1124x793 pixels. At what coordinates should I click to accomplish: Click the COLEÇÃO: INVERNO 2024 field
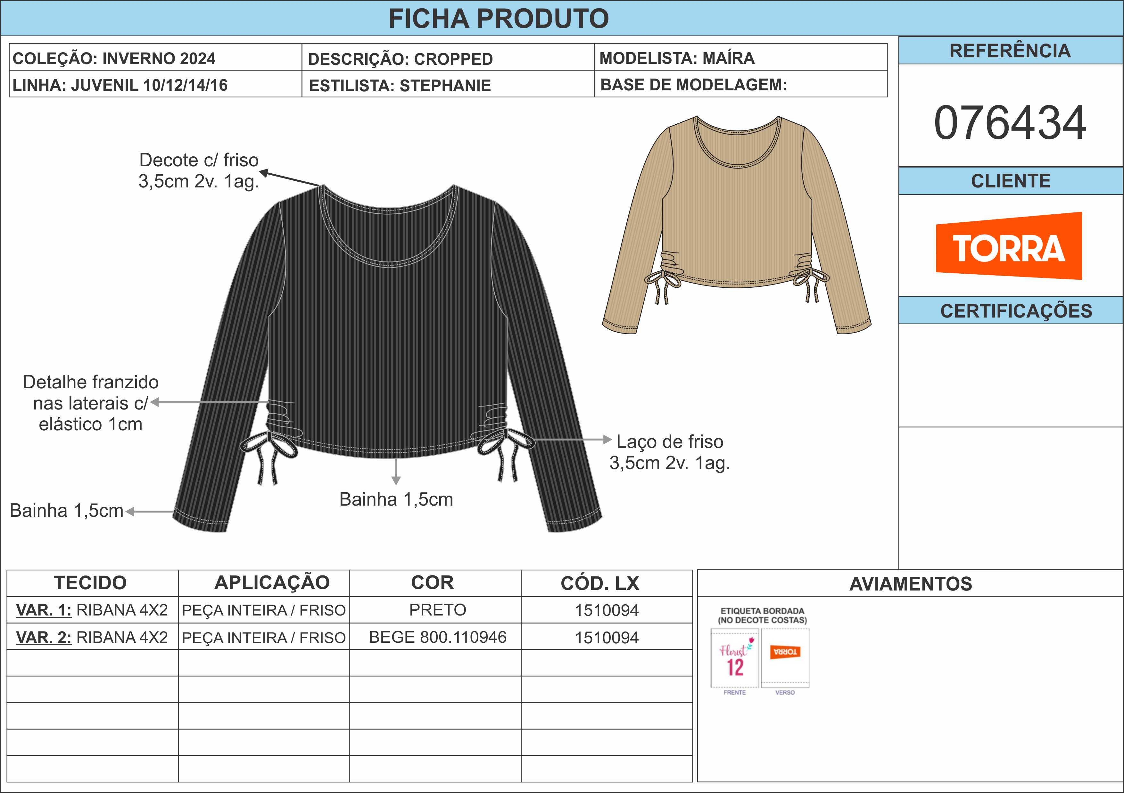click(114, 58)
